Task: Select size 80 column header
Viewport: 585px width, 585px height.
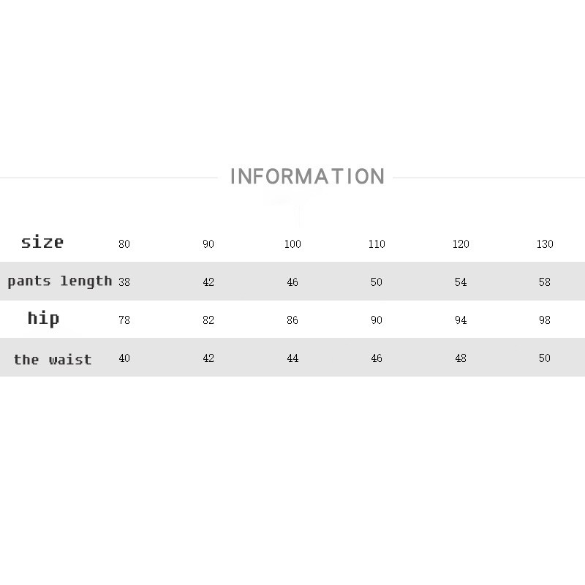Action: (x=124, y=244)
